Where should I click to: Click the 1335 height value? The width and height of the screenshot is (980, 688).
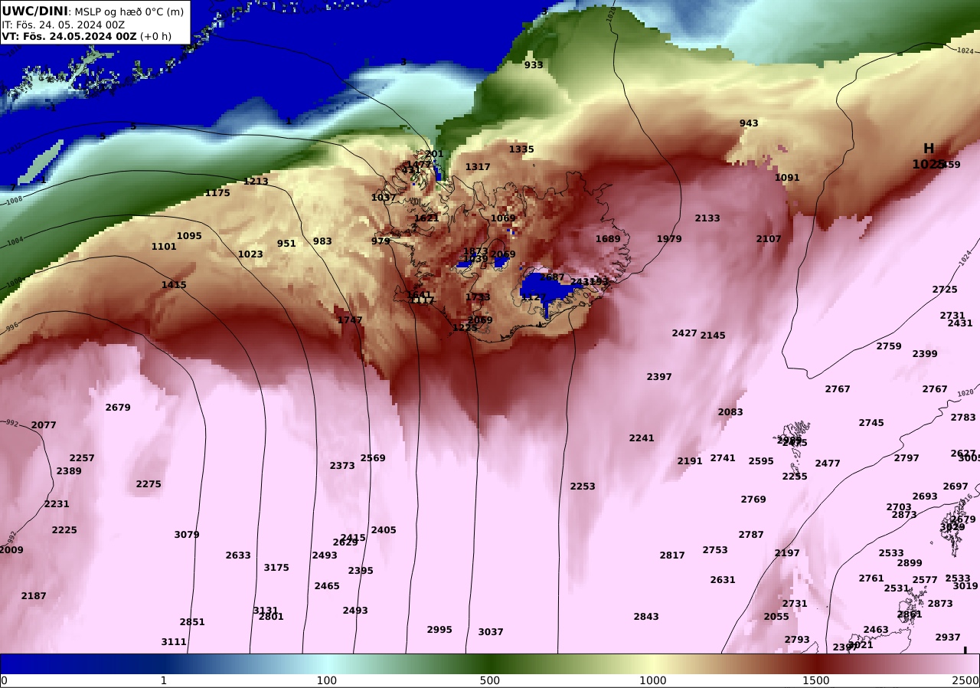click(521, 149)
